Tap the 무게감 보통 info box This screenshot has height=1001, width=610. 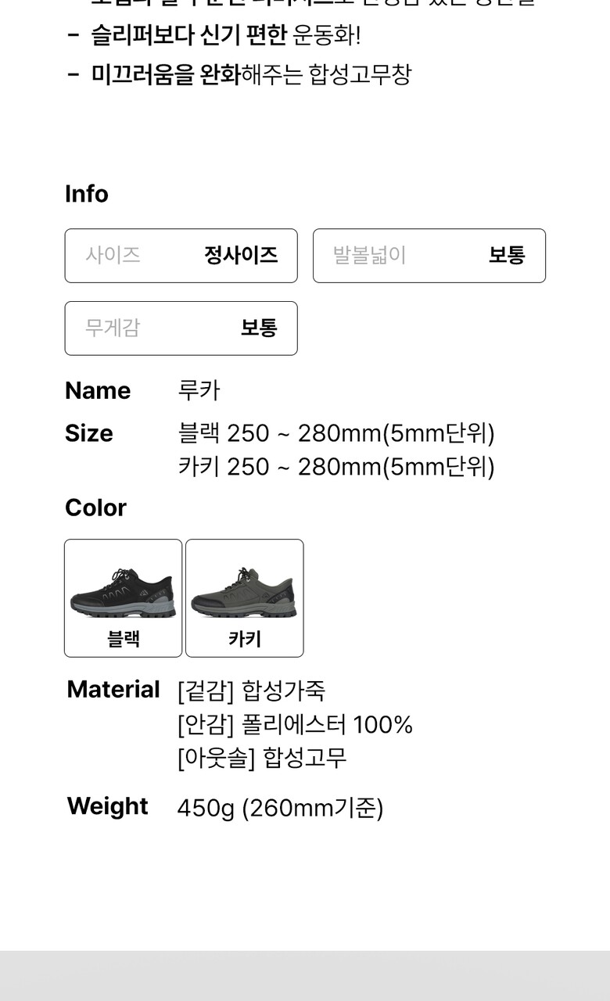[x=181, y=328]
